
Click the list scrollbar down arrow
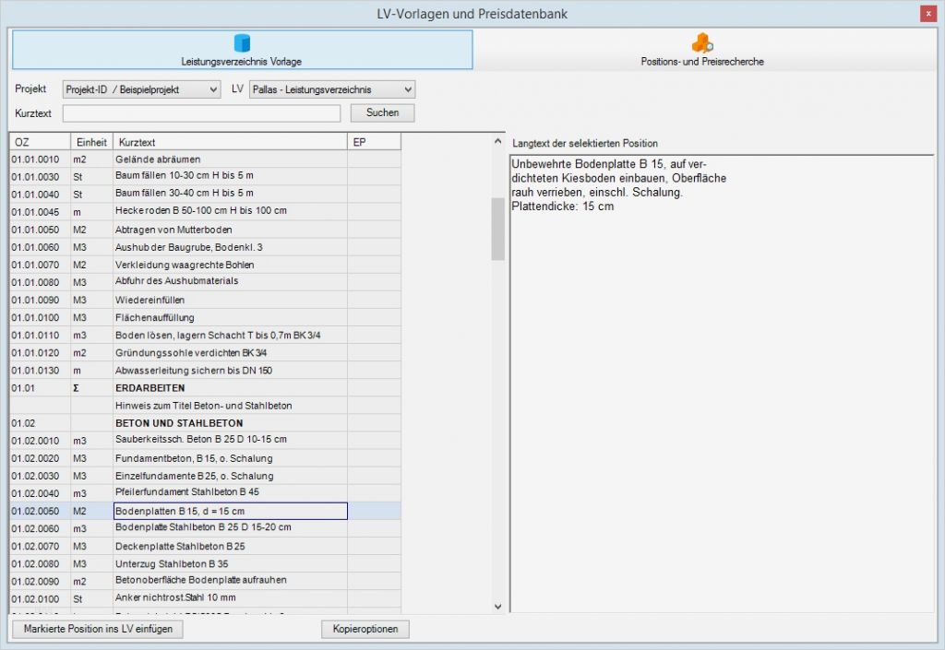pos(497,606)
